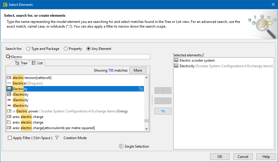Click the in Electric power flow property icon
The image size is (278, 162).
coord(9,111)
